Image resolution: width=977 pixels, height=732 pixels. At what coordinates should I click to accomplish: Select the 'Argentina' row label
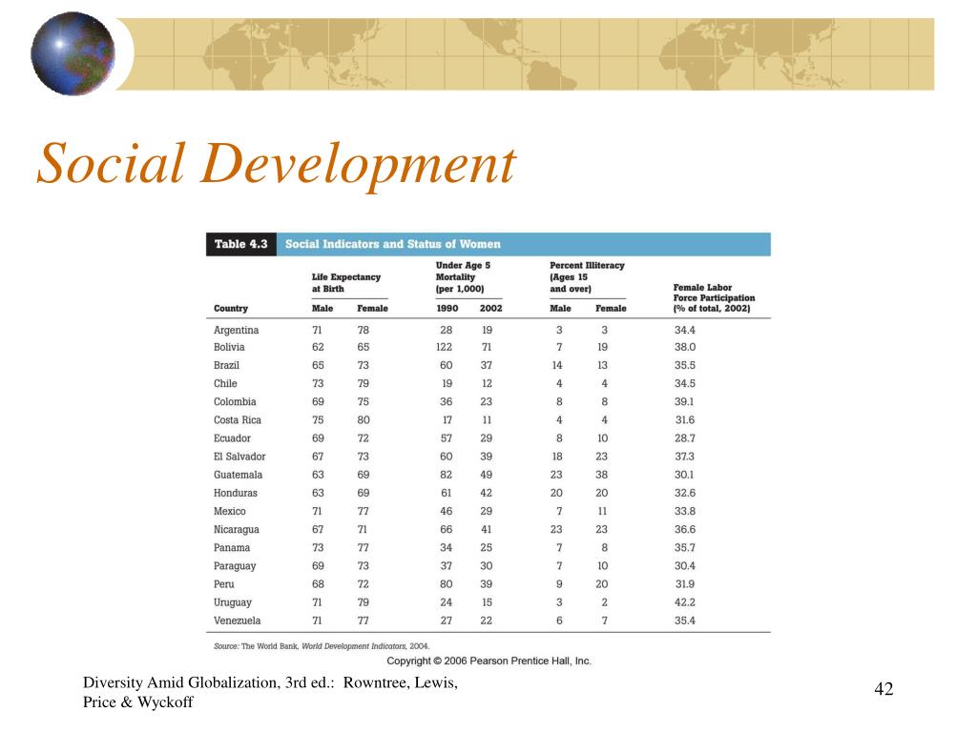tap(236, 330)
